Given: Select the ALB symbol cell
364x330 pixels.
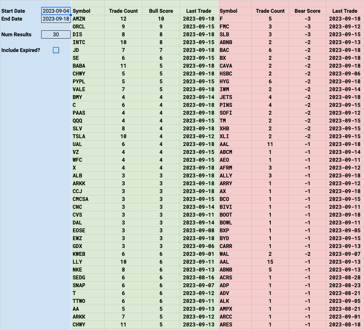Looking at the screenshot, I should click(88, 176).
